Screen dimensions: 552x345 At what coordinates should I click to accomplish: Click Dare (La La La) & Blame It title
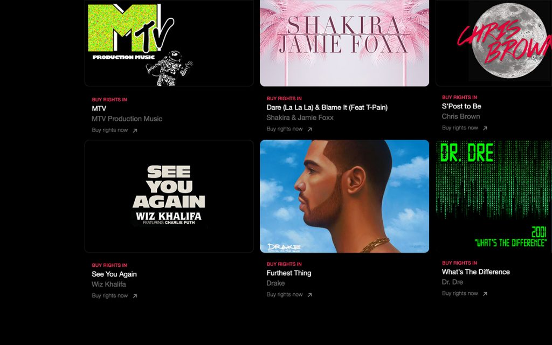pos(327,107)
